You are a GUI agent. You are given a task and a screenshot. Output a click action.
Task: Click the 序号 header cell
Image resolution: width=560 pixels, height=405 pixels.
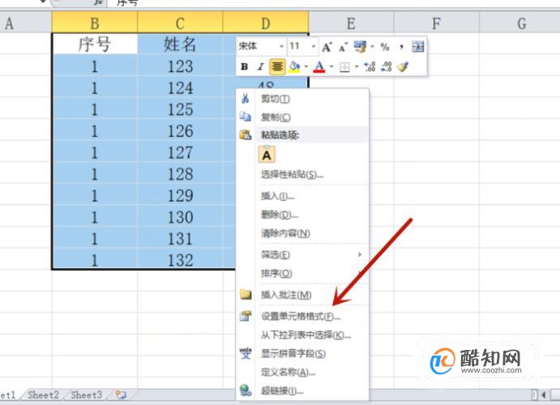coord(95,45)
